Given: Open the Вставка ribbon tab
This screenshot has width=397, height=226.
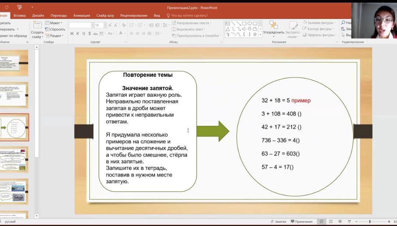Looking at the screenshot, I should (x=19, y=15).
